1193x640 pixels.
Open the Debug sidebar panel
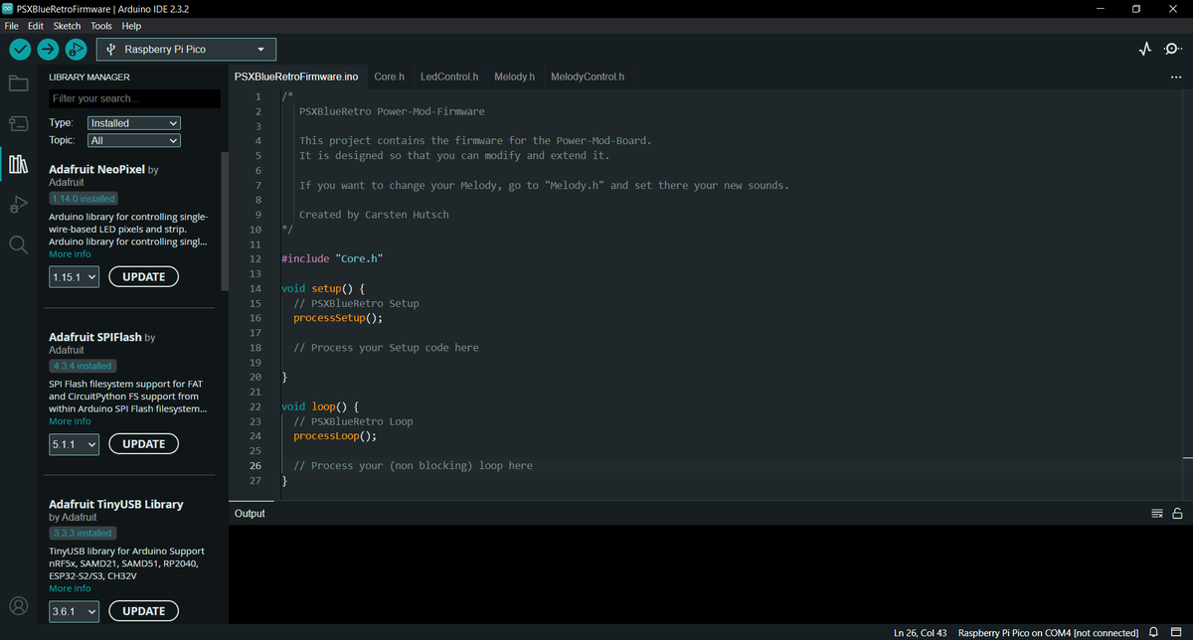tap(18, 205)
